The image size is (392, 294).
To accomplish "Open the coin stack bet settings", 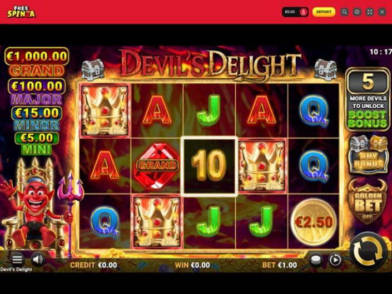I will click(316, 260).
